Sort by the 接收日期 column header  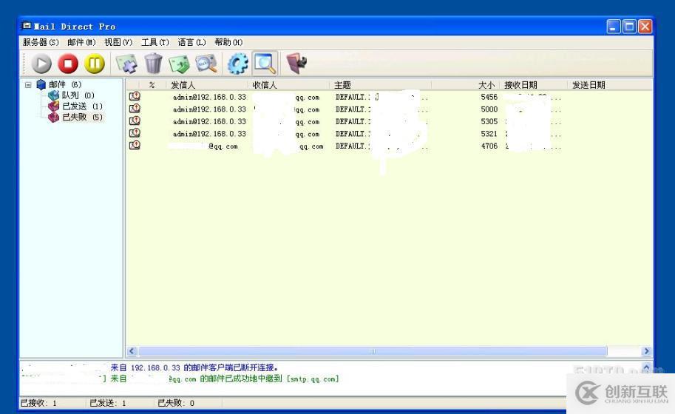pos(533,85)
